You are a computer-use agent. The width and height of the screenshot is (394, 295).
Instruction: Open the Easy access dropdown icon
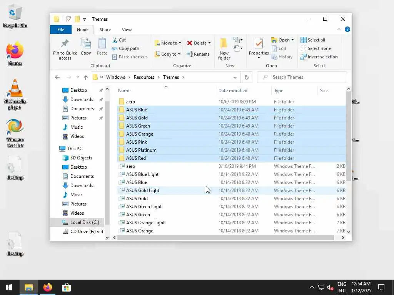(238, 48)
